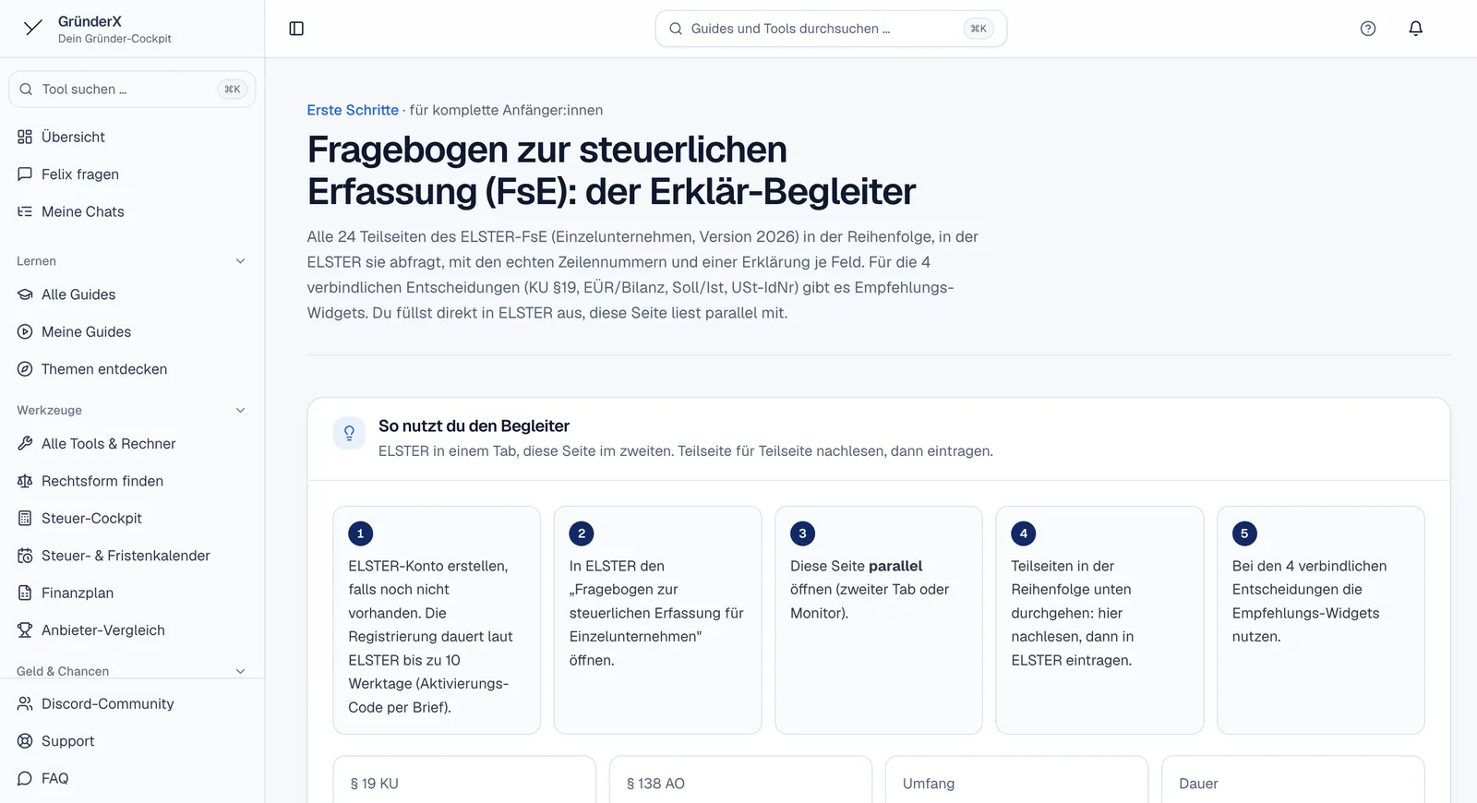Open the Finanzplan tool
Screen dimensions: 1477x803
click(132, 593)
